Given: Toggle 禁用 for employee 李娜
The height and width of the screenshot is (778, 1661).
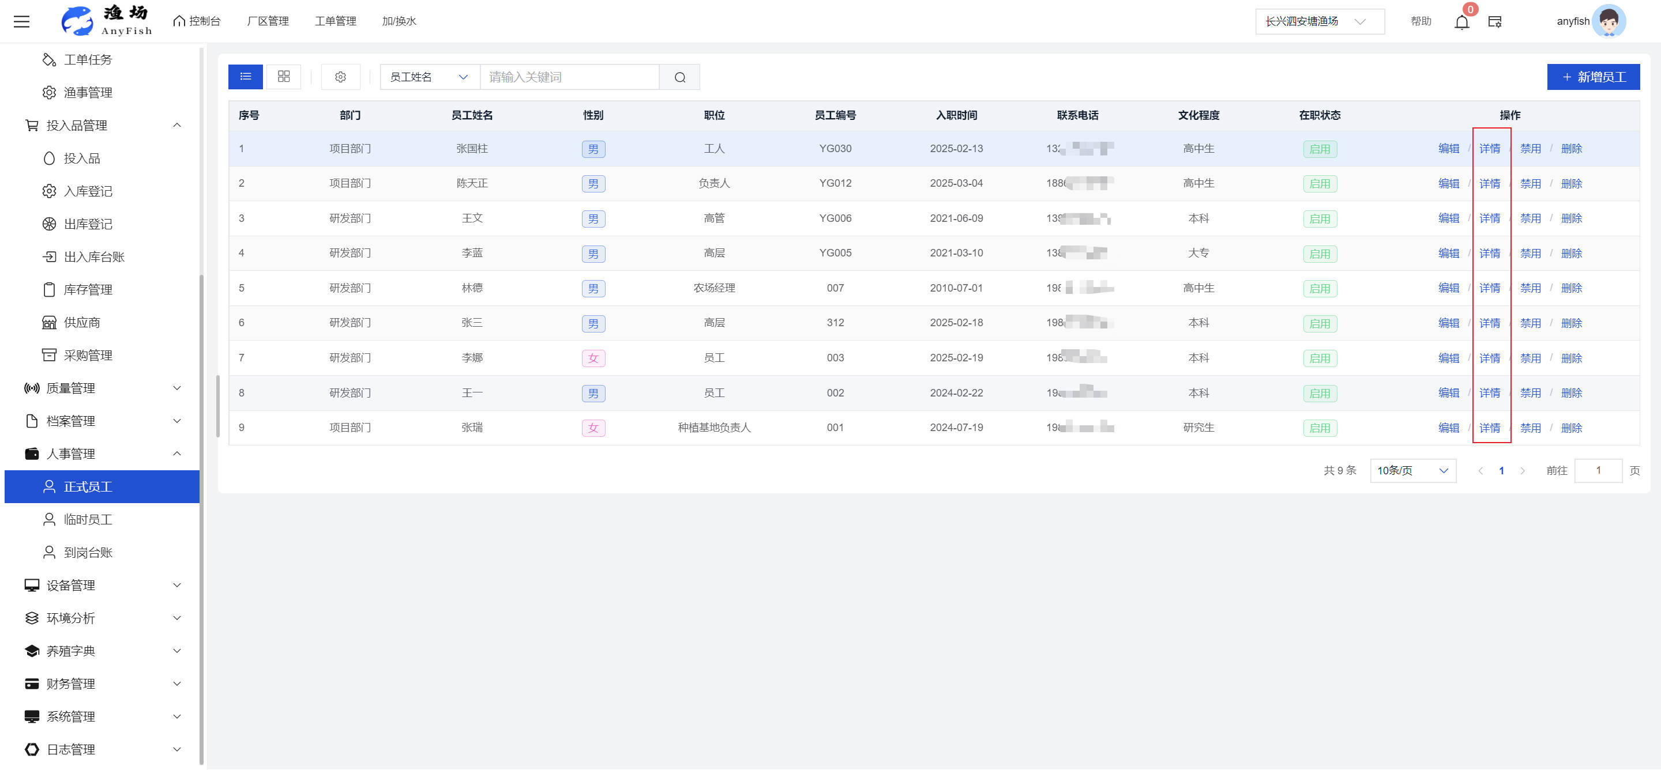Looking at the screenshot, I should pyautogui.click(x=1530, y=358).
